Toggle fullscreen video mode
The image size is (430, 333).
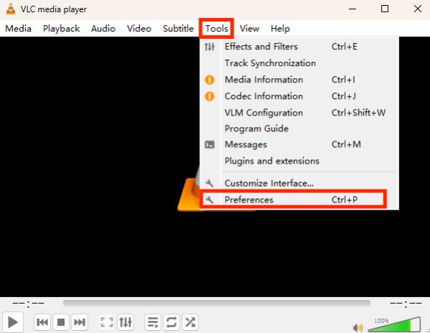pos(107,322)
